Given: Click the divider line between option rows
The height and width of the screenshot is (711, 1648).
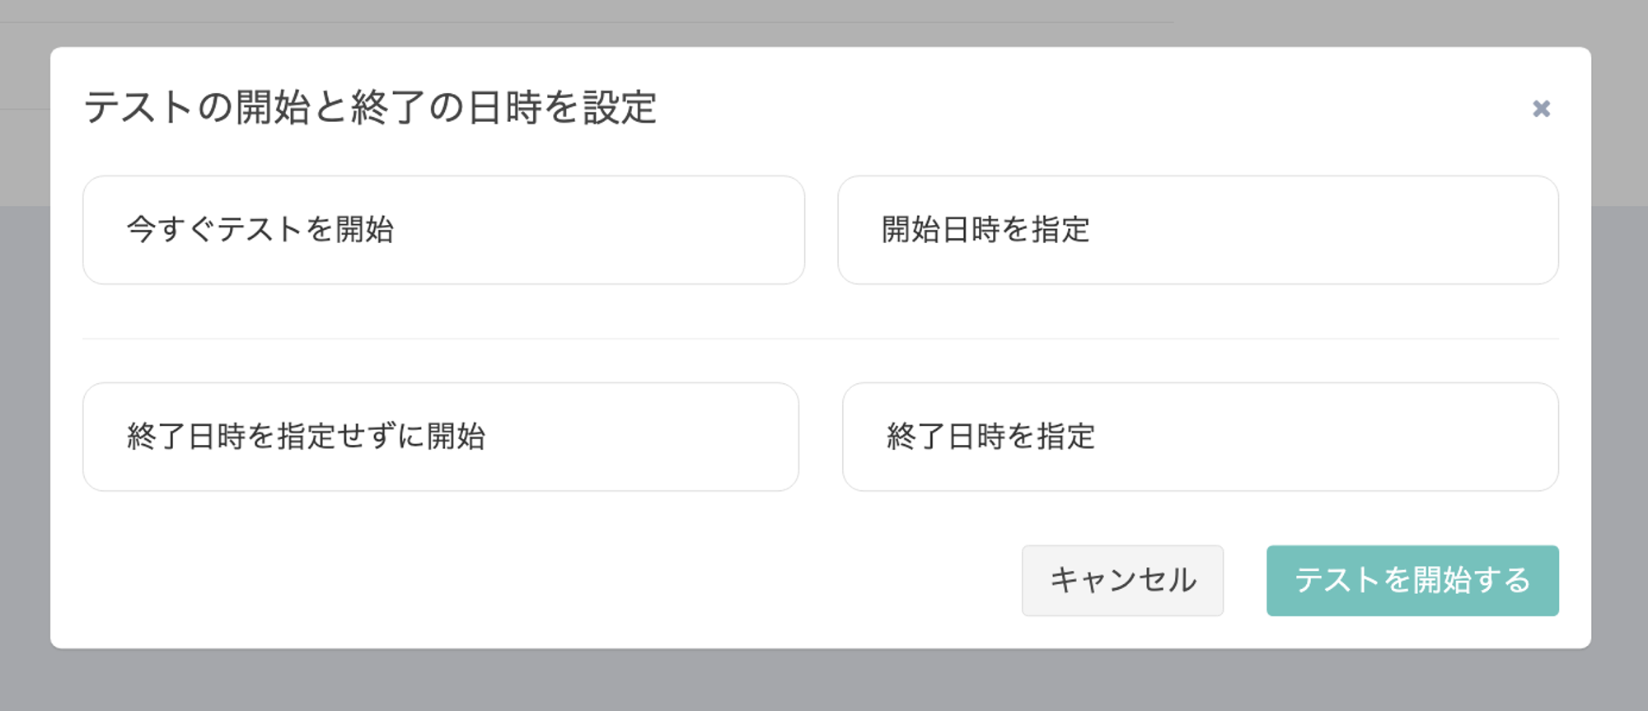Looking at the screenshot, I should [x=820, y=339].
